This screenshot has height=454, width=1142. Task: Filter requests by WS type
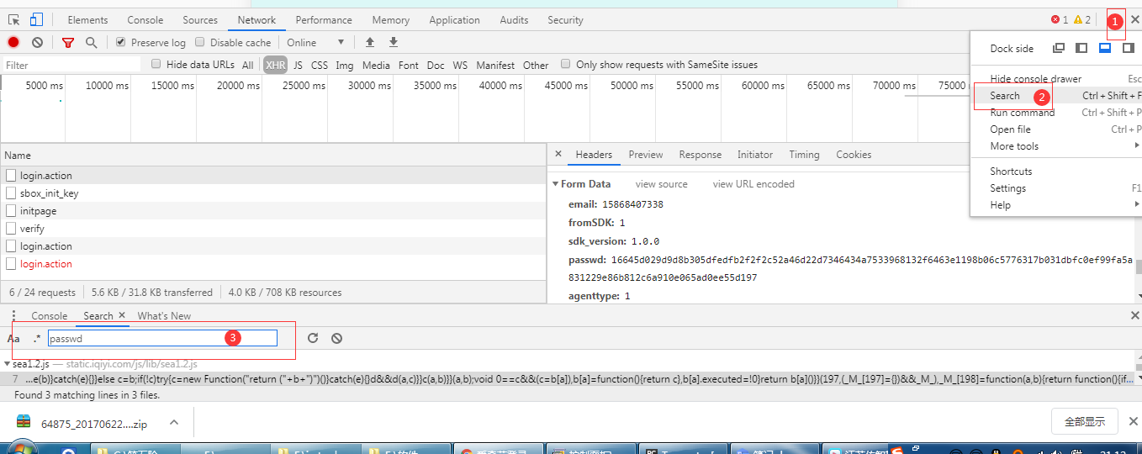460,65
